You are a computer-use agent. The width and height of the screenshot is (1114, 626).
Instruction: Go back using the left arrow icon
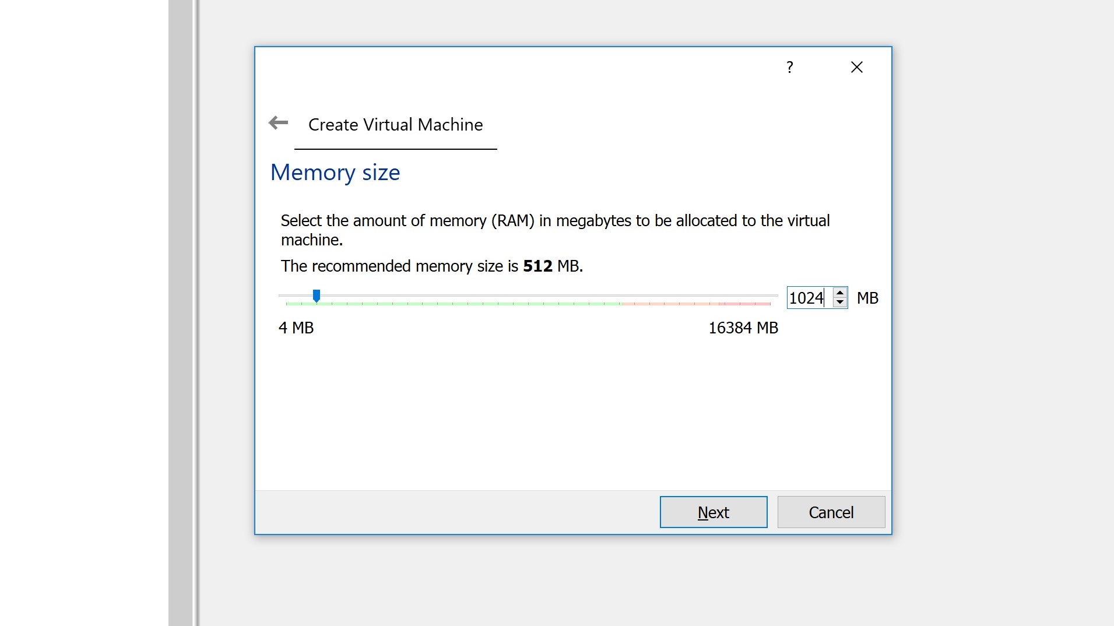coord(278,123)
